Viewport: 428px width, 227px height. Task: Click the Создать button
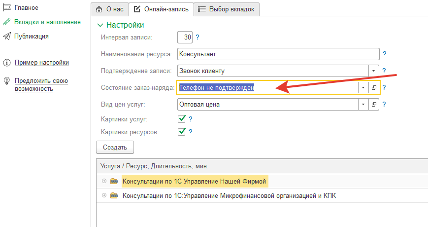tap(115, 147)
